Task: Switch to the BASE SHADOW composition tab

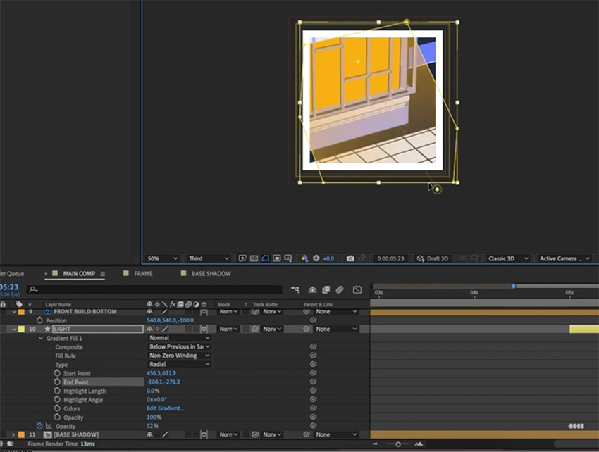Action: (x=211, y=273)
